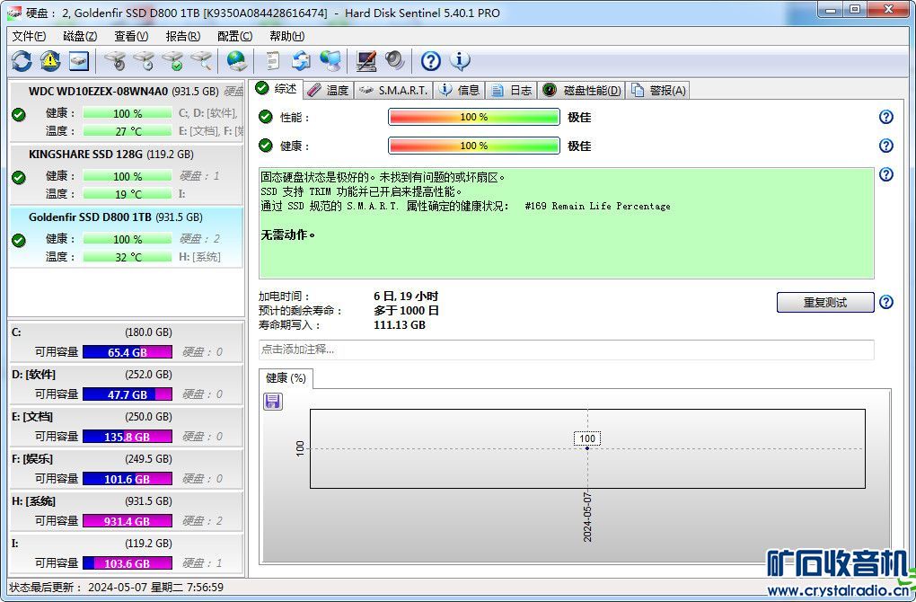Click the globe over disk toolbar icon

(236, 61)
